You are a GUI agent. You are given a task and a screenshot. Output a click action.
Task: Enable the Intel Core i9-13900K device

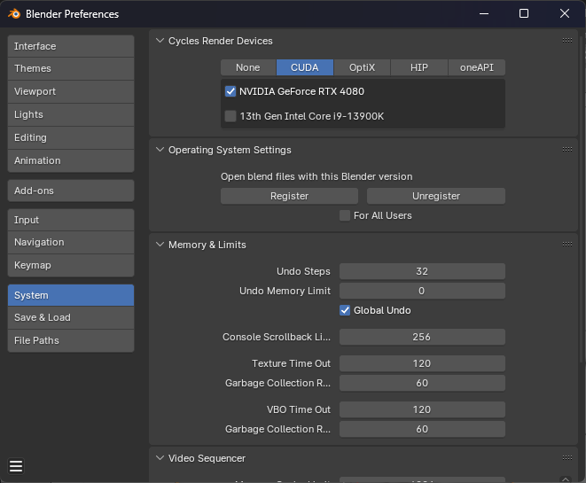230,116
